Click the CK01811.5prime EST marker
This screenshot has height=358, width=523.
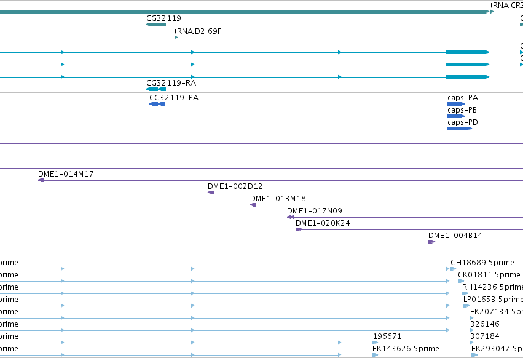click(x=461, y=281)
